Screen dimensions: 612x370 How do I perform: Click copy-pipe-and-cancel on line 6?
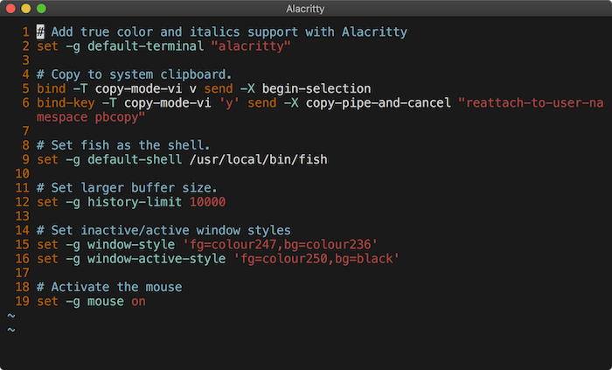pyautogui.click(x=378, y=102)
